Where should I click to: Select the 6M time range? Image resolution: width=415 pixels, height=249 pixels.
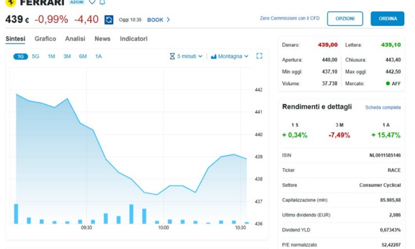pyautogui.click(x=83, y=57)
